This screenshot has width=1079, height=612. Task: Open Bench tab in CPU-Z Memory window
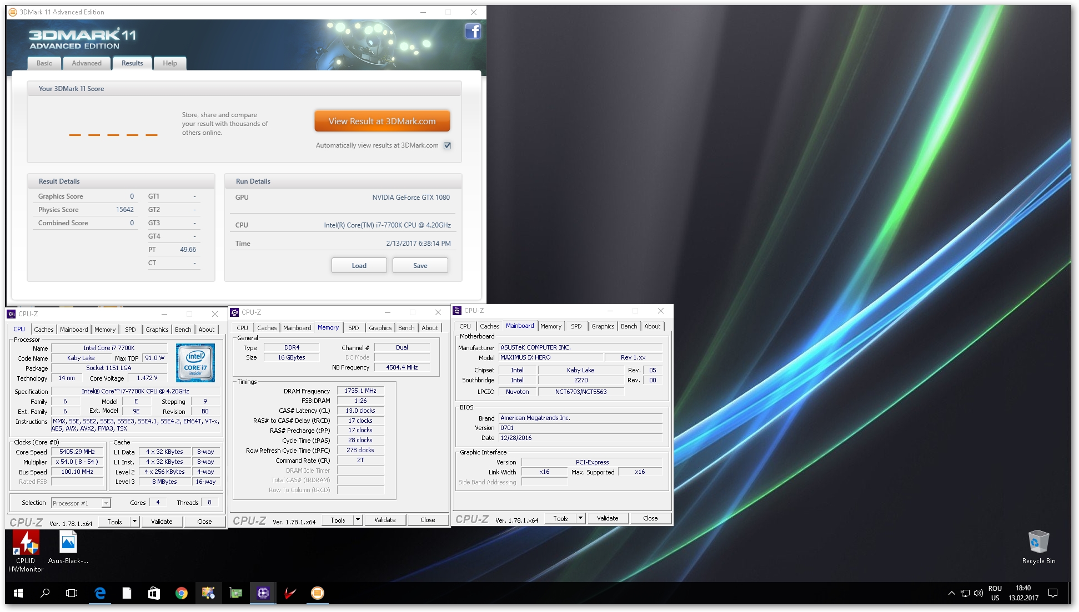(x=406, y=328)
